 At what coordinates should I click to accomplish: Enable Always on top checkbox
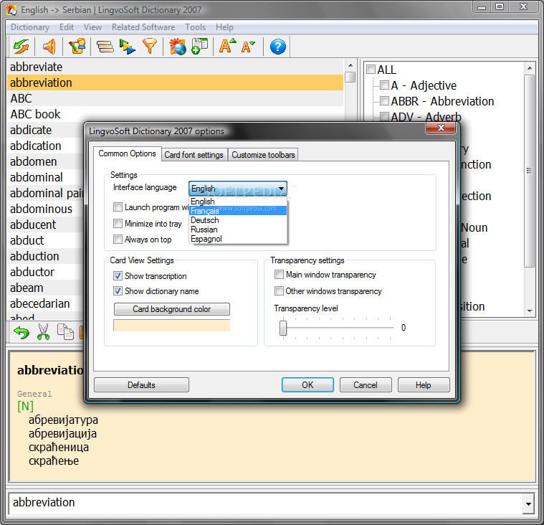tap(118, 240)
